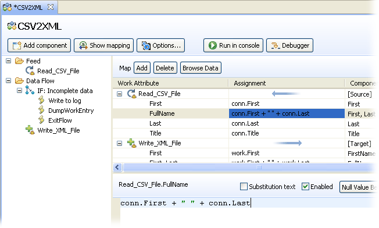Collapse Write_XML_File rows in mapping table
379x228 pixels.
[119, 143]
